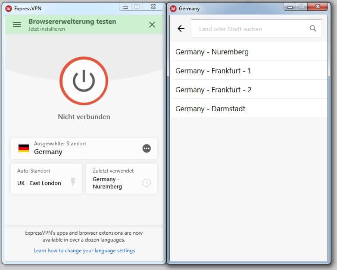Click the big power connect button

point(84,81)
